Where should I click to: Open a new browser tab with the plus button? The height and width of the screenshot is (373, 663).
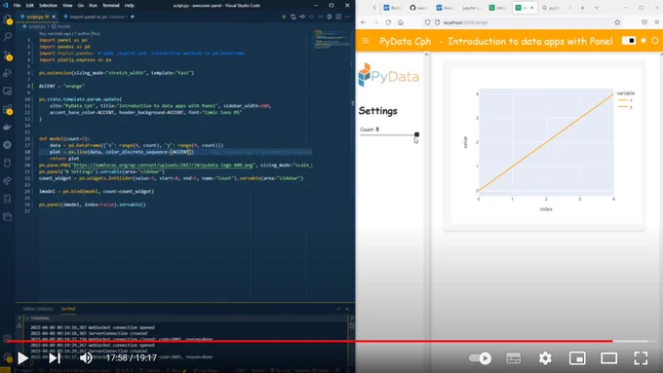[582, 8]
